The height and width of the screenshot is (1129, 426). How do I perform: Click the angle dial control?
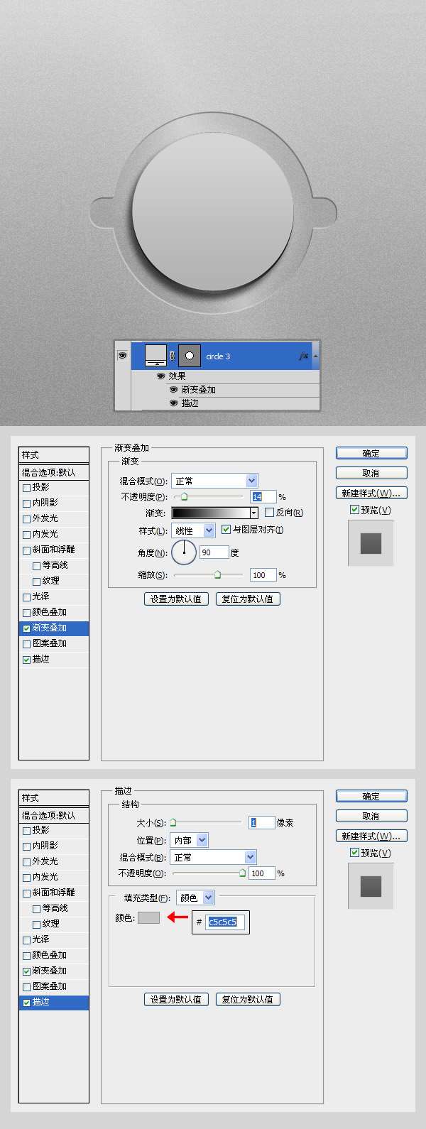click(184, 552)
